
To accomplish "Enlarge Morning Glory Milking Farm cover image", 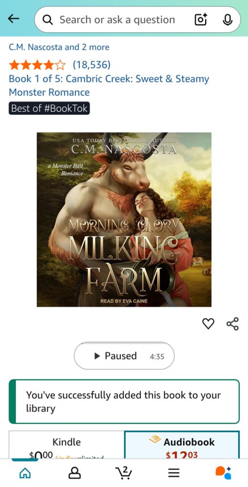I will coord(124,220).
